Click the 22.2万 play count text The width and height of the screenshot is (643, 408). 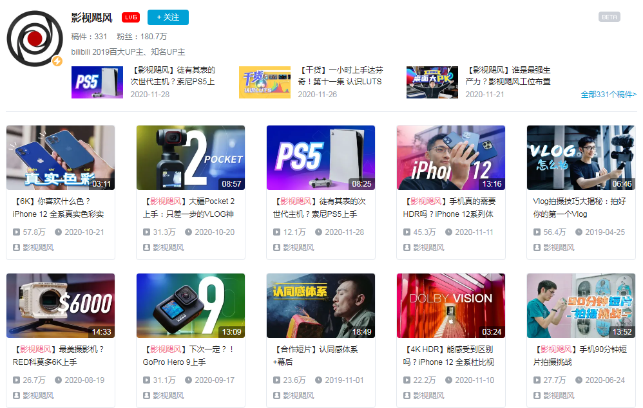[x=425, y=380]
